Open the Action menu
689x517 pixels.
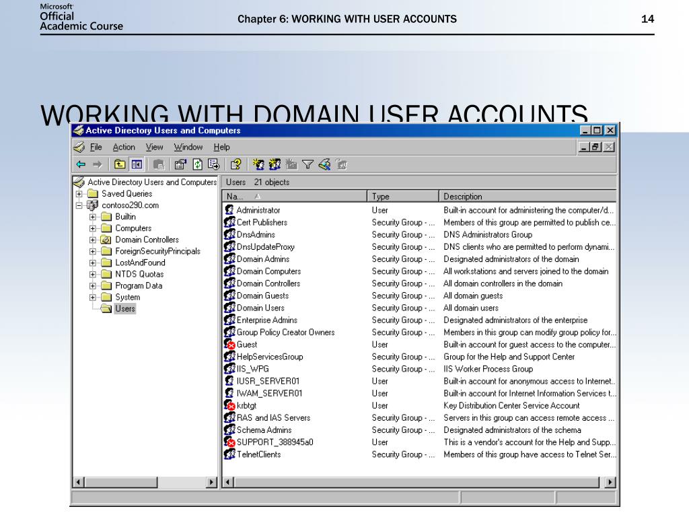point(124,147)
